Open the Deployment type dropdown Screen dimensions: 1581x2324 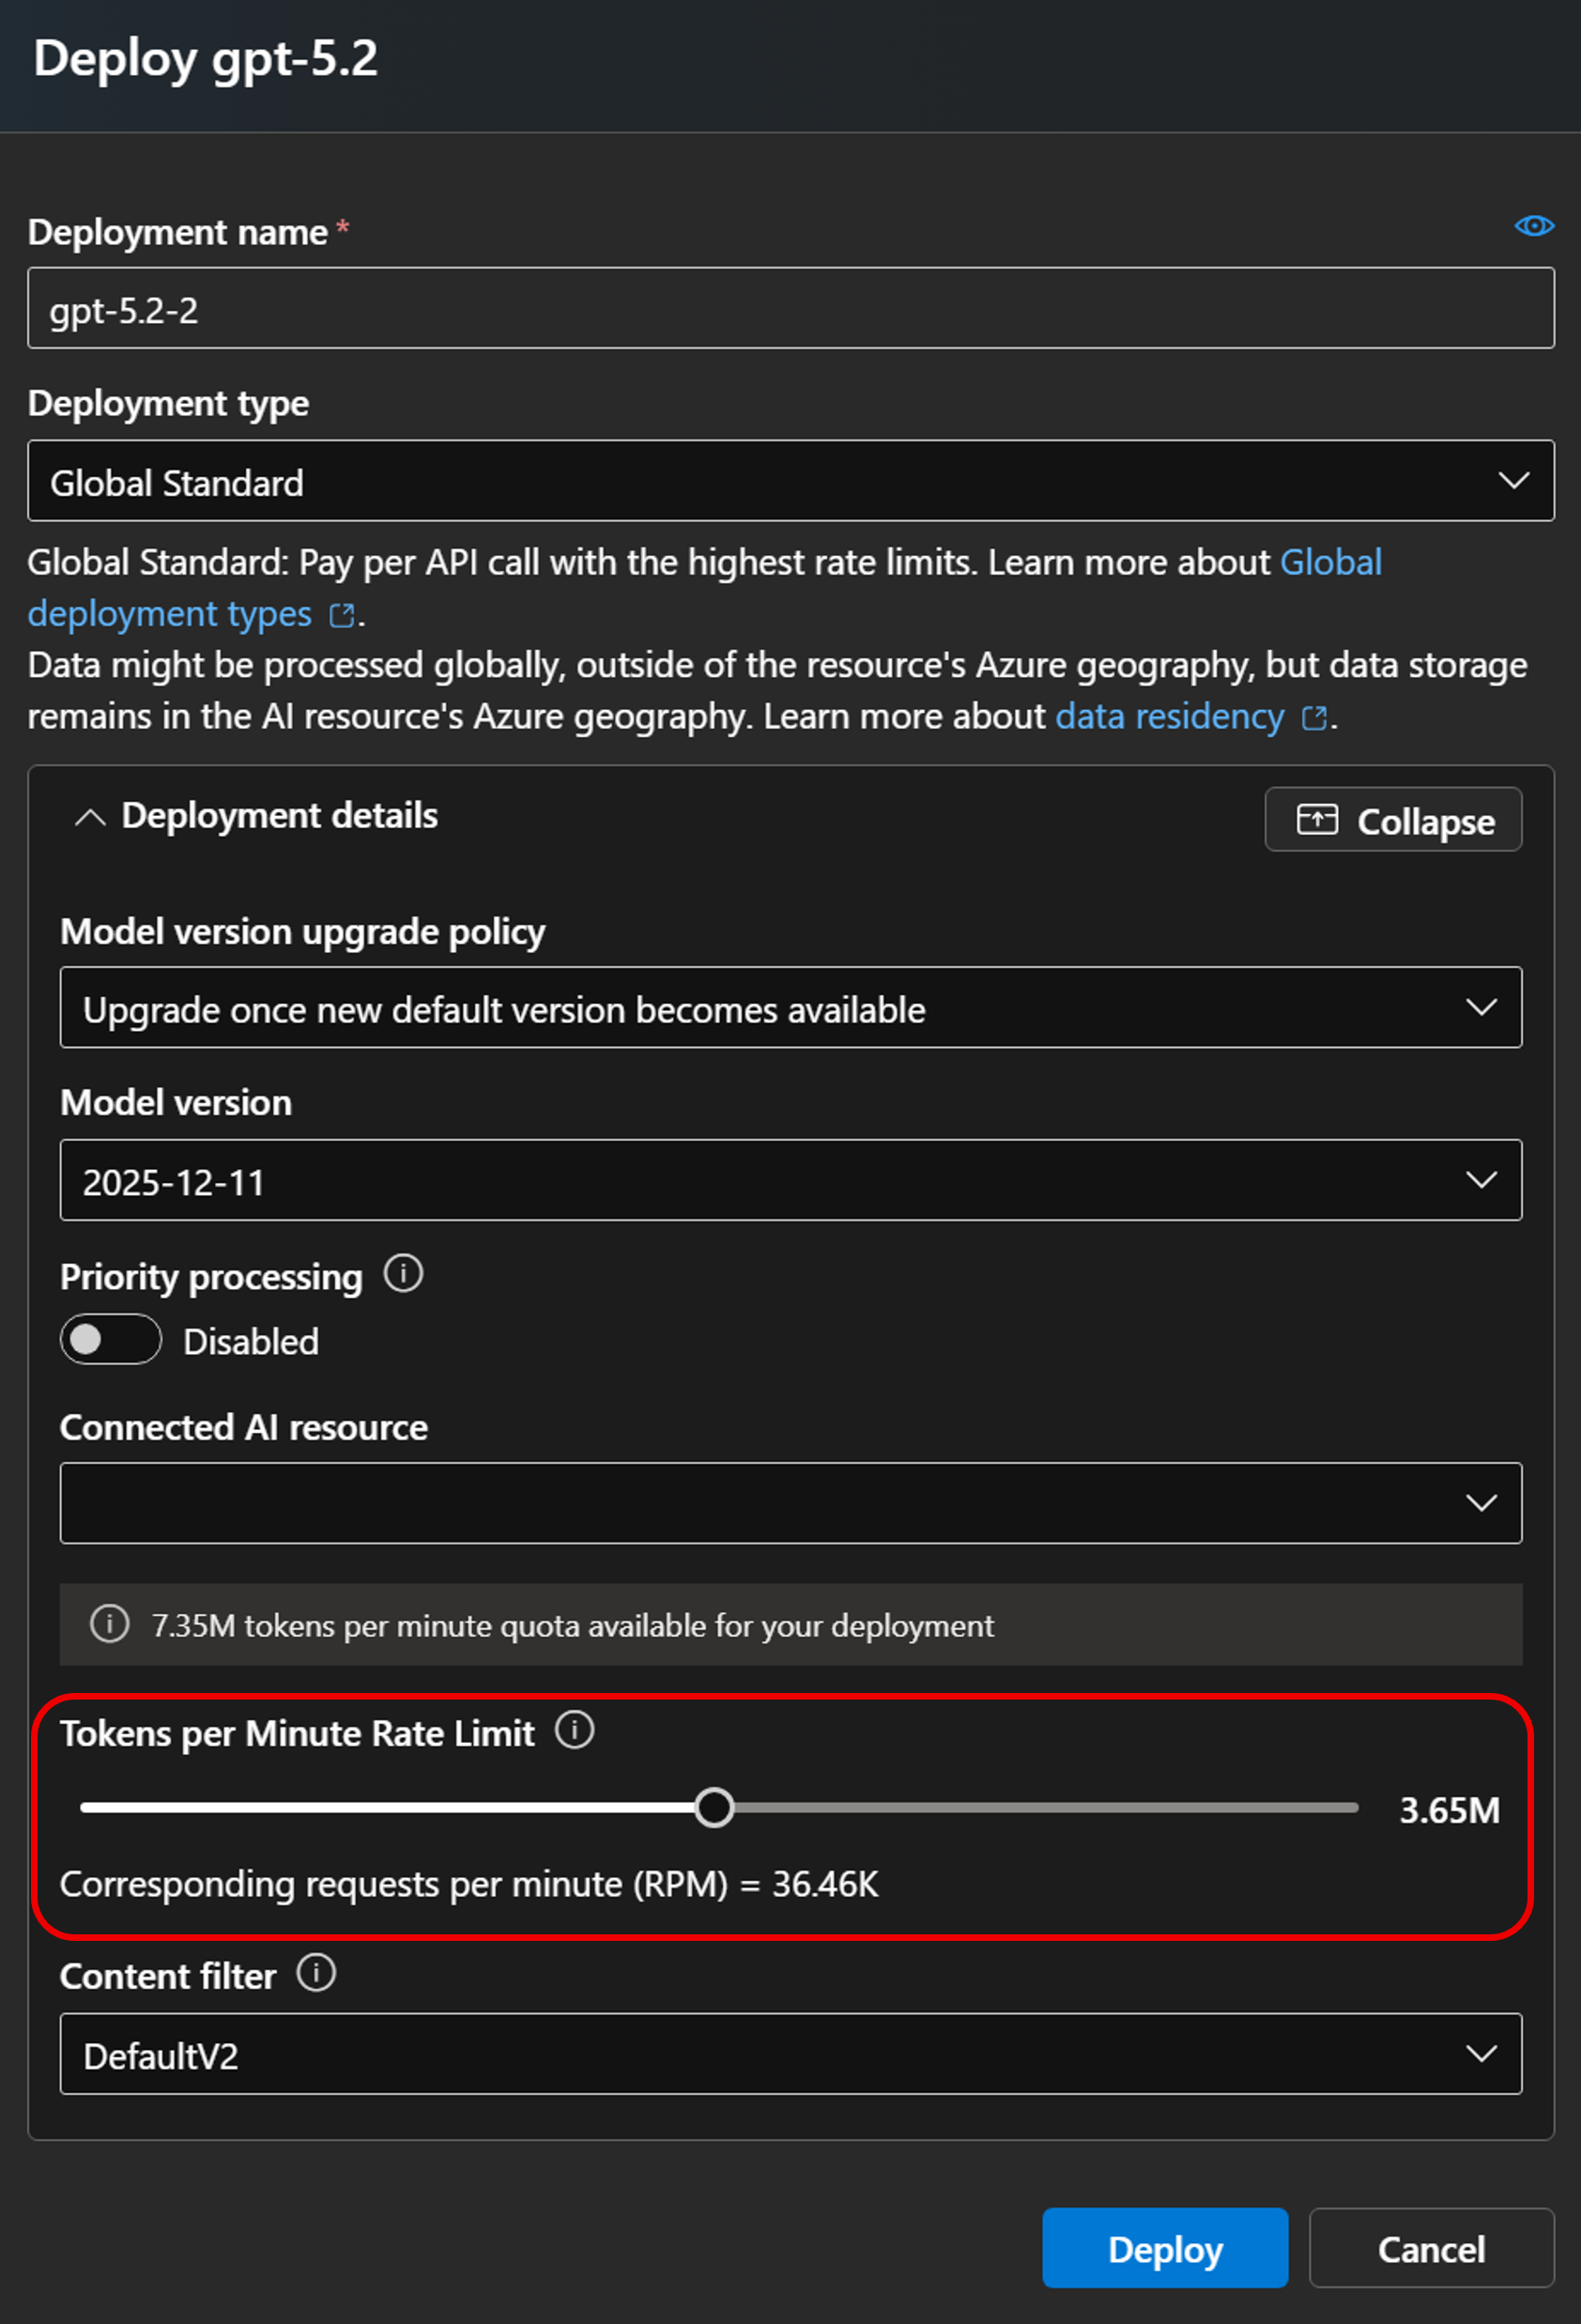point(790,481)
